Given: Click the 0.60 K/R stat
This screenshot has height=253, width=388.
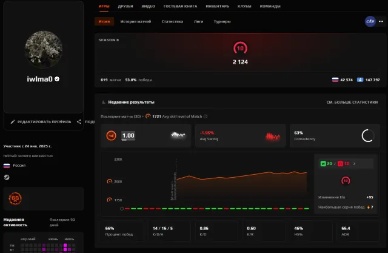Looking at the screenshot, I should click(264, 231).
